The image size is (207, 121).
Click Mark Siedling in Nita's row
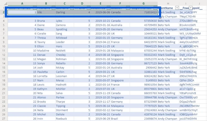click(x=168, y=93)
